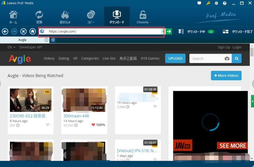Image resolution: width=254 pixels, height=167 pixels.
Task: Click the Avgle logo
Action: tap(20, 59)
